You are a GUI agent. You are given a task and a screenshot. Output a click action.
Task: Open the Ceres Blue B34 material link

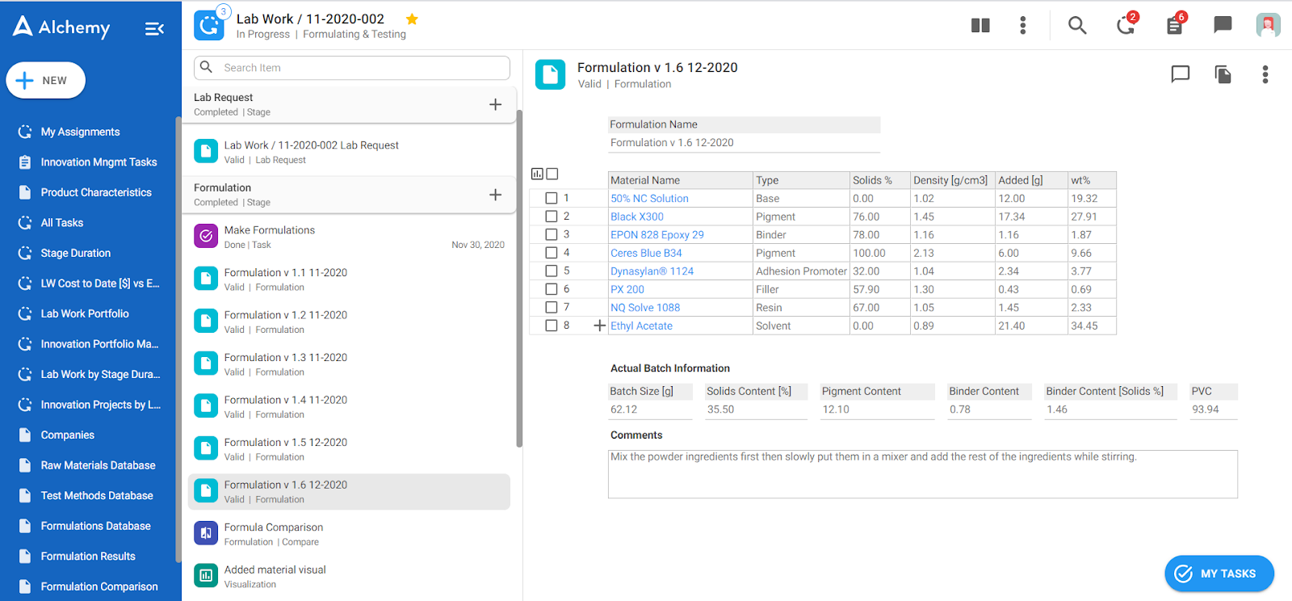click(x=646, y=253)
